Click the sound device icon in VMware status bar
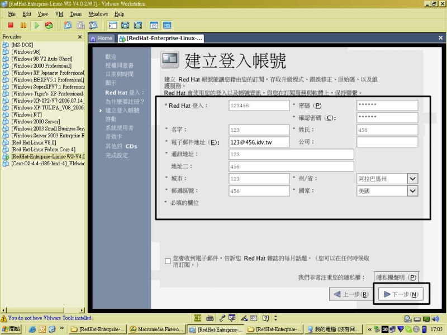Viewport: 447px width, 335px height. click(x=435, y=319)
